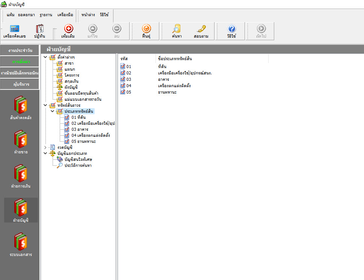Select ผังบัญชี chart of accounts node
Screen dimensions: 364x280
[x=71, y=87]
